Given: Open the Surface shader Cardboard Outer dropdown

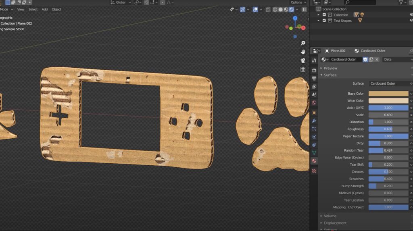Looking at the screenshot, I should coord(388,83).
